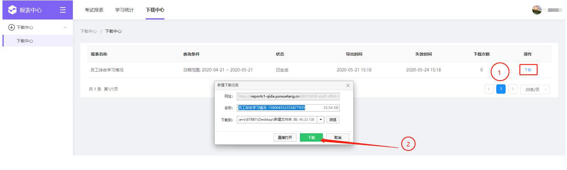Image resolution: width=567 pixels, height=170 pixels.
Task: Click the 浏览 browse button
Action: click(x=333, y=120)
